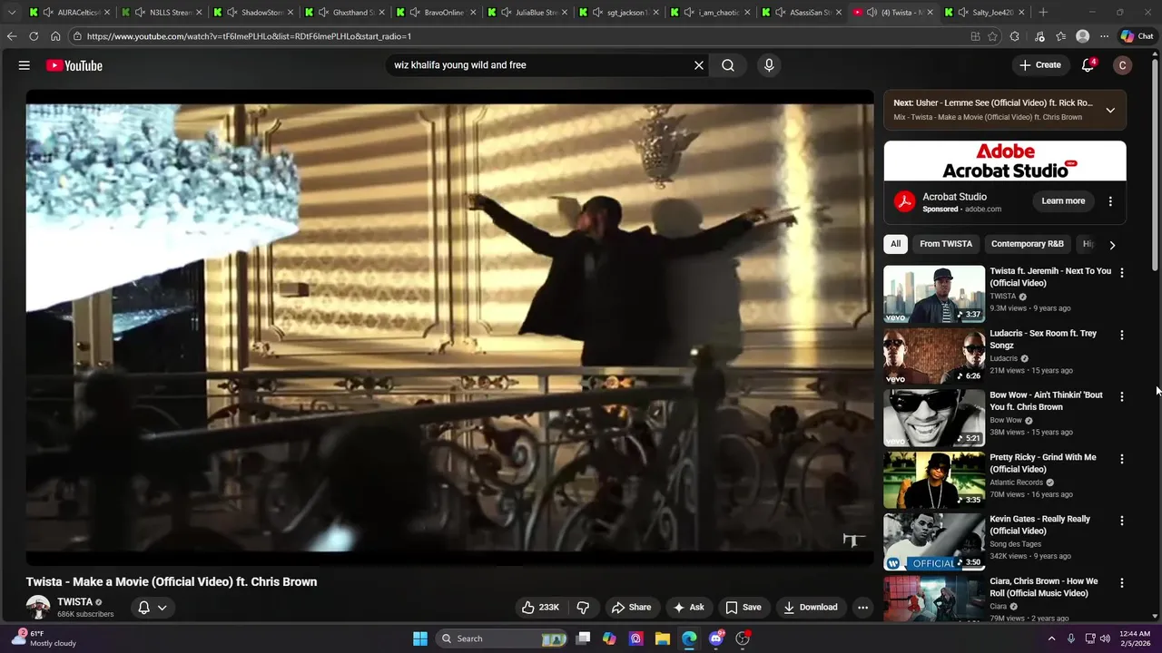Select the All filter chip
The width and height of the screenshot is (1162, 653).
[895, 244]
